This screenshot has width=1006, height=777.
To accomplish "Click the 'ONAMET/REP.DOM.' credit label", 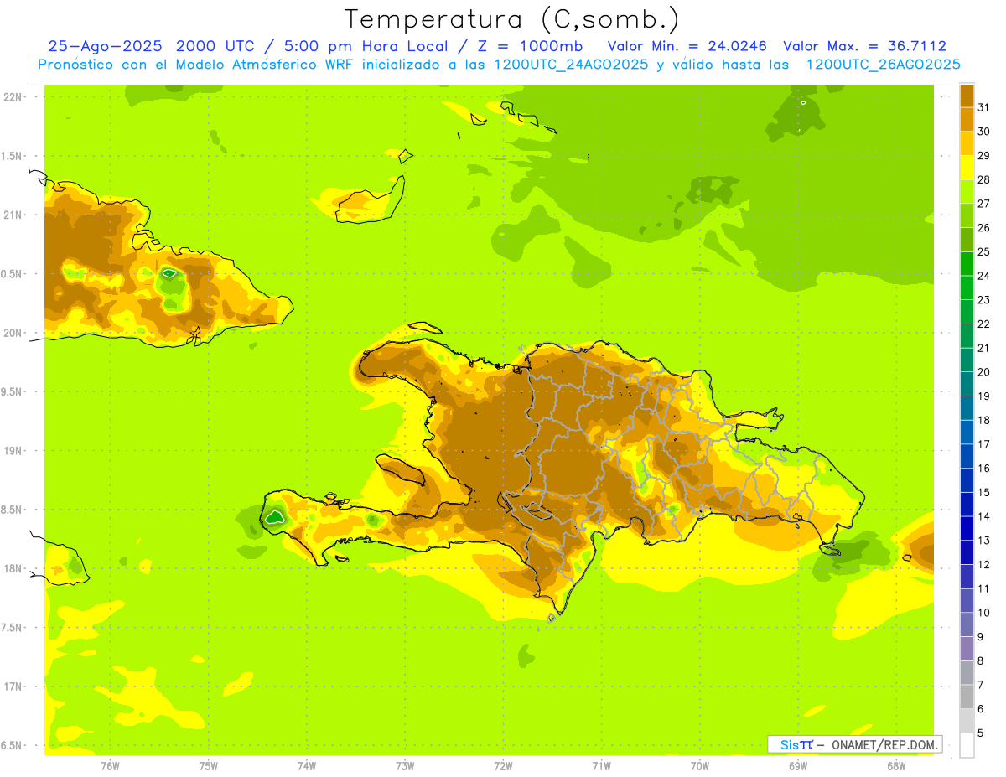I will point(883,744).
